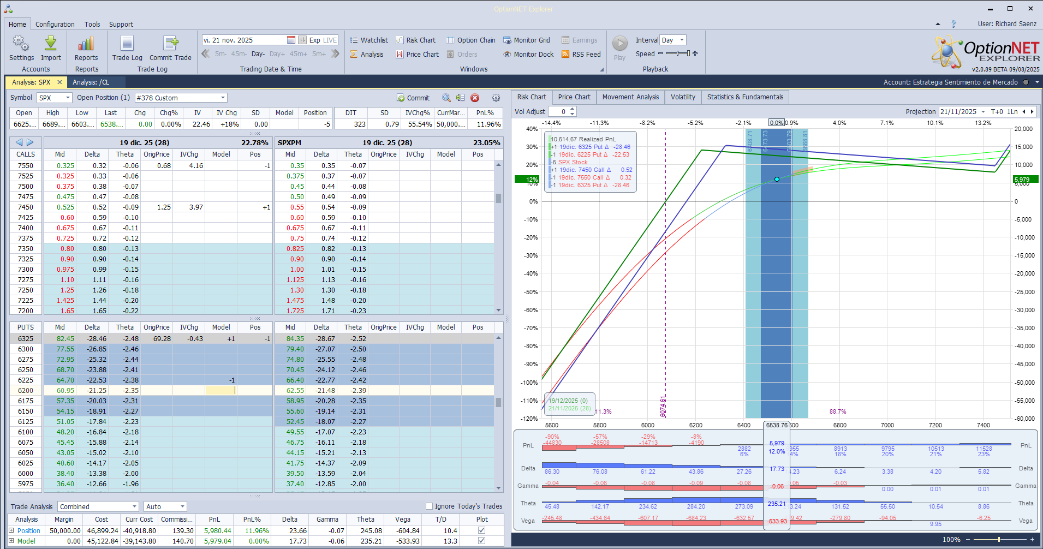This screenshot has width=1043, height=549.
Task: Expand the Position row in Trade Analysis
Action: tap(11, 530)
